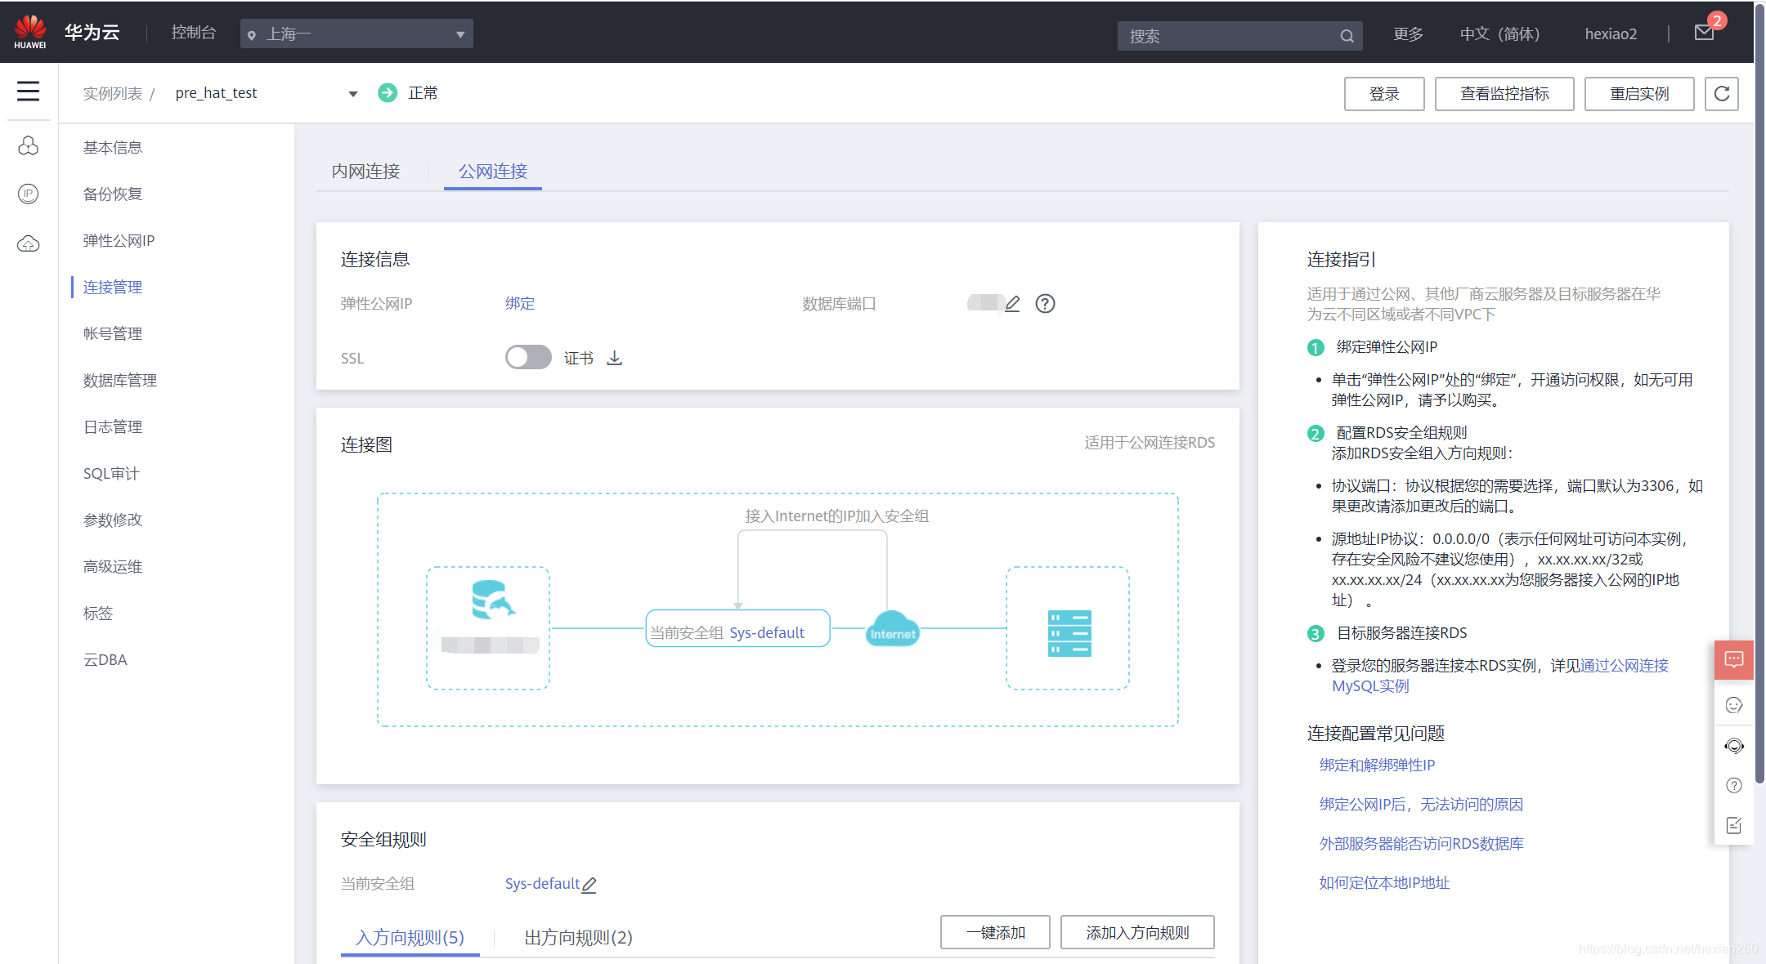Open 基本信息 in sidebar
This screenshot has height=964, width=1766.
[x=113, y=147]
